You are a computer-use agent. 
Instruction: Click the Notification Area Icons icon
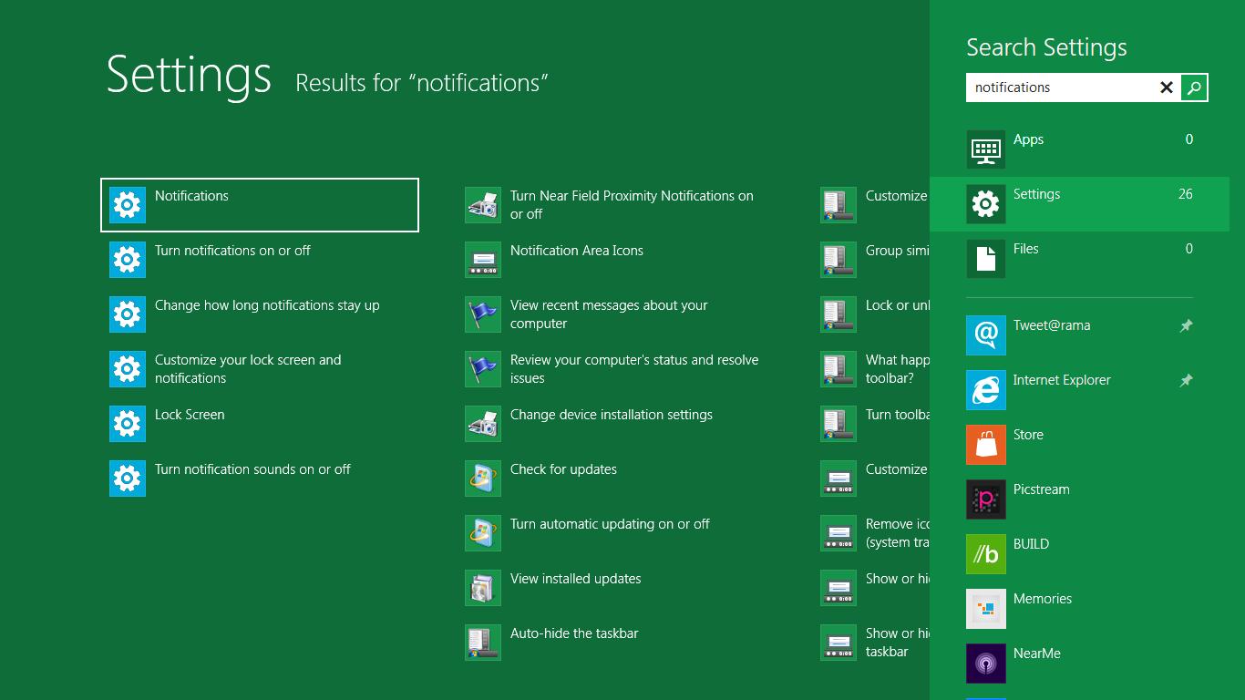coord(483,260)
